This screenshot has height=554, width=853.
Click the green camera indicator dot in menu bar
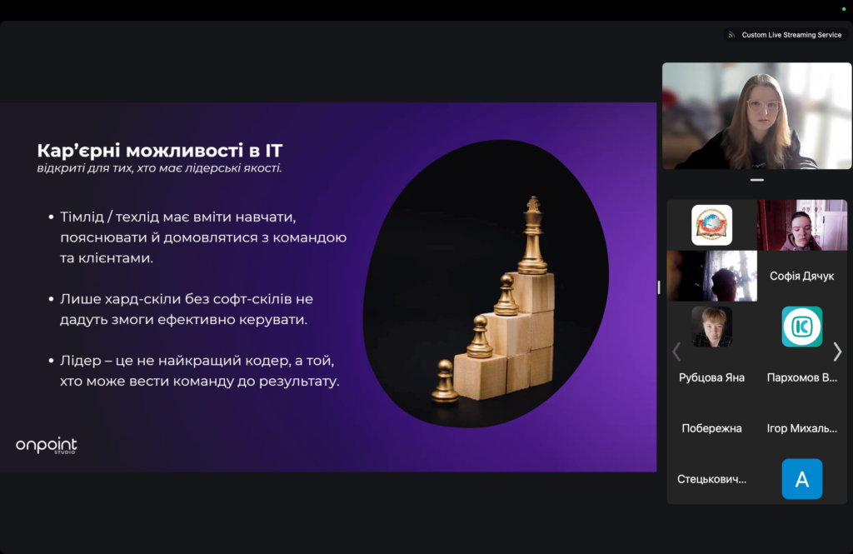point(844,8)
